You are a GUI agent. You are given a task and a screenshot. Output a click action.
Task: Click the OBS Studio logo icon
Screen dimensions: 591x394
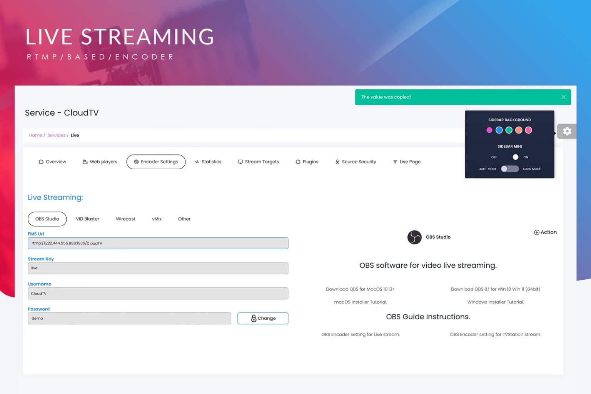click(414, 237)
